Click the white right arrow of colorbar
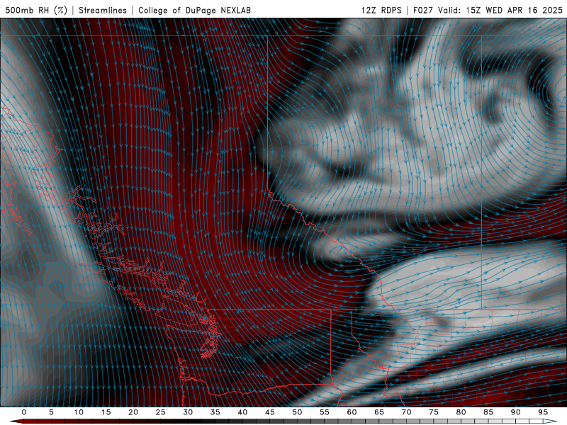Viewport: 567px width, 425px height. tap(550, 421)
